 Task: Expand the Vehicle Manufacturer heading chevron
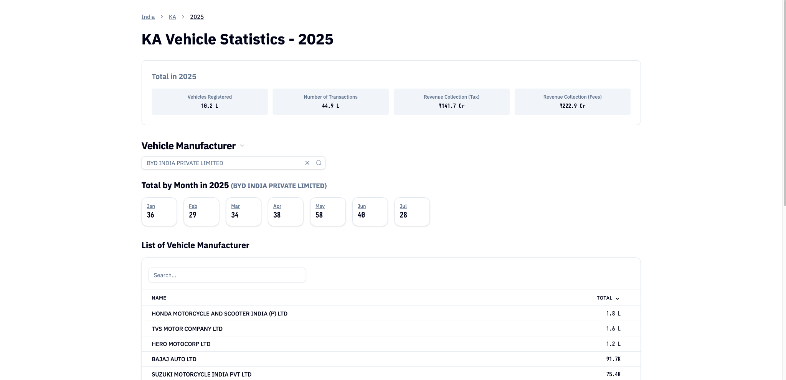pos(242,146)
